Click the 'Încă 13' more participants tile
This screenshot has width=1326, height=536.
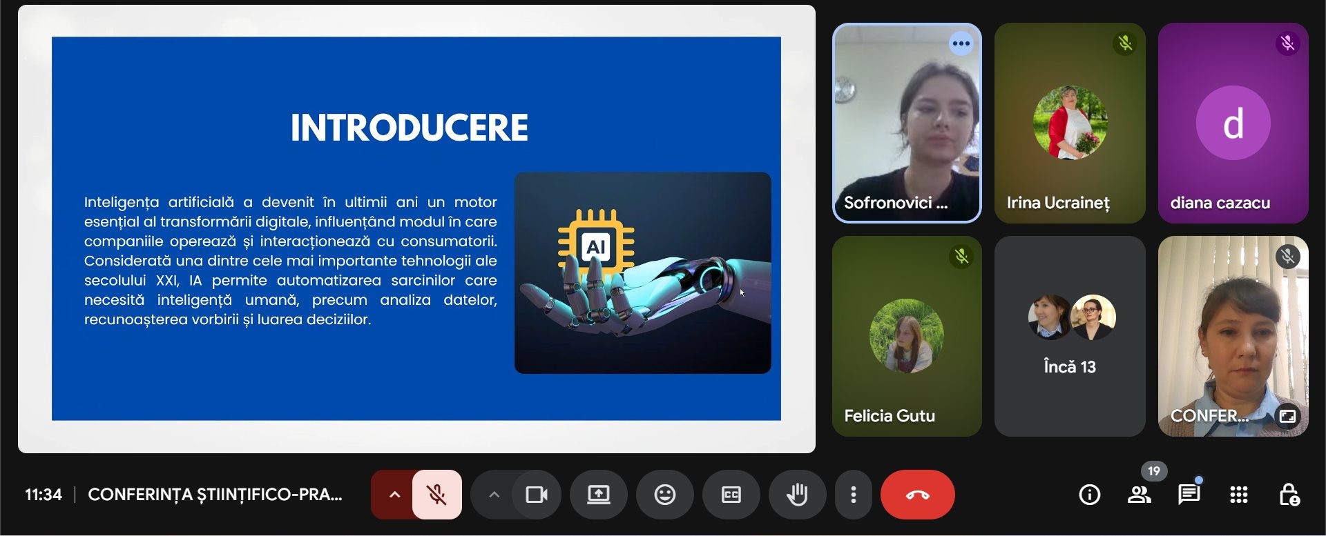pyautogui.click(x=1069, y=337)
